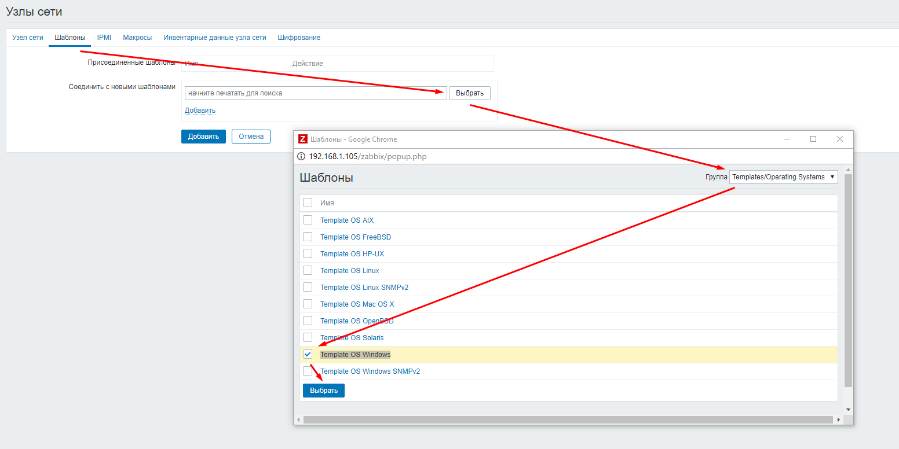
Task: Open the Template OS Mac OS X link
Action: [357, 304]
